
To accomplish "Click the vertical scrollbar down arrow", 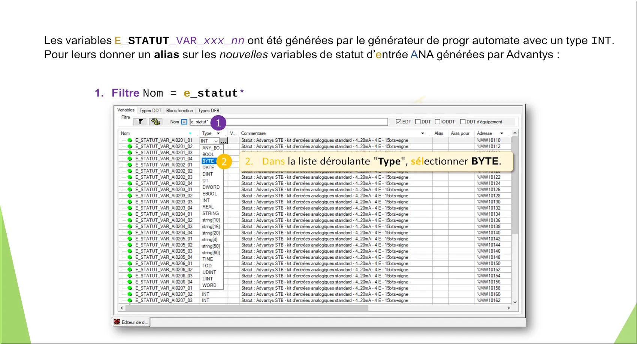I will 515,302.
